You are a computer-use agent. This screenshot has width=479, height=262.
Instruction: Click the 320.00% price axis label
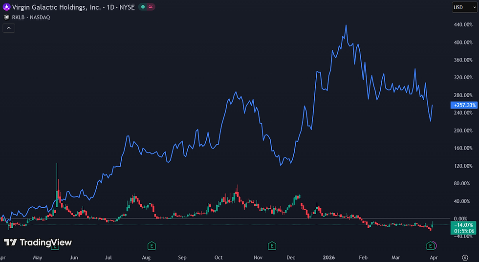click(463, 78)
